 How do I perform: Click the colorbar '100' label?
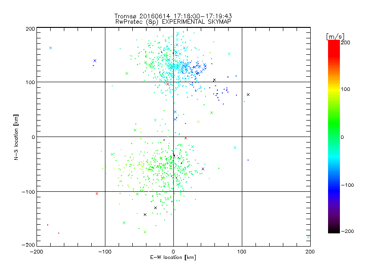click(x=345, y=89)
